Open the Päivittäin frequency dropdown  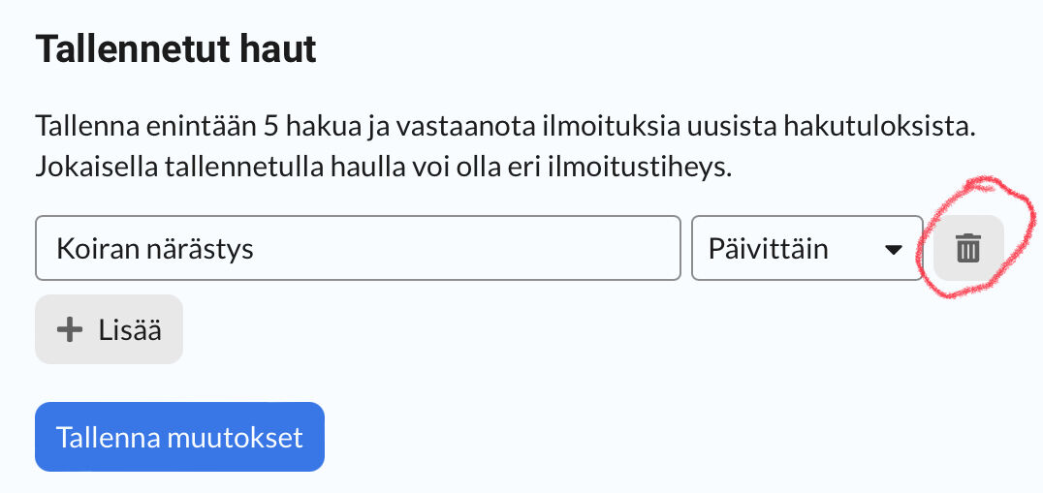806,249
